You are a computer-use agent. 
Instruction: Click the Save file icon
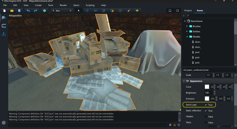click(x=19, y=11)
